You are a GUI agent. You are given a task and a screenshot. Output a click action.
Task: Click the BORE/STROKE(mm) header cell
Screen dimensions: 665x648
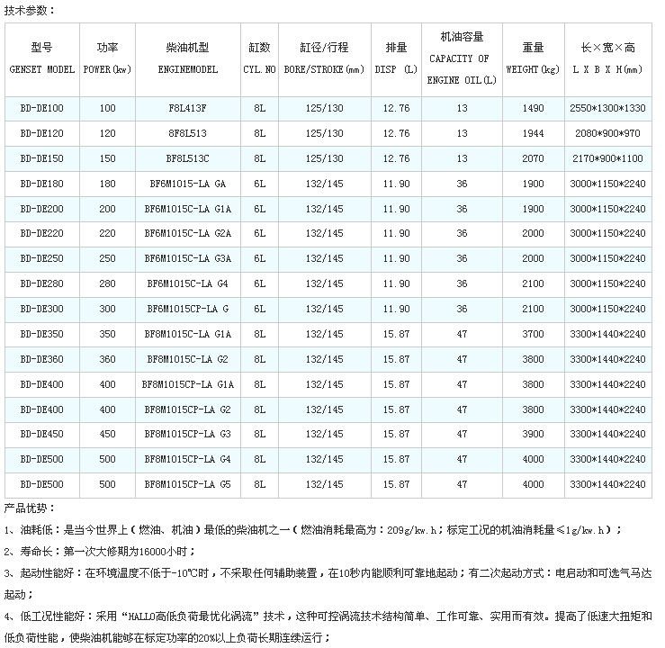pos(324,58)
